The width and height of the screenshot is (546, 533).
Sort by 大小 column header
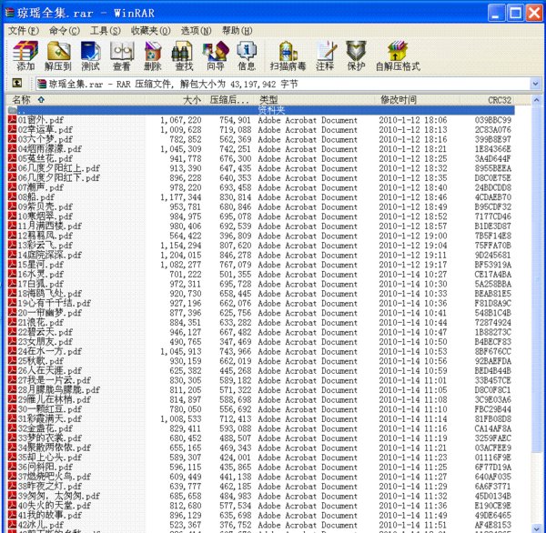point(175,100)
